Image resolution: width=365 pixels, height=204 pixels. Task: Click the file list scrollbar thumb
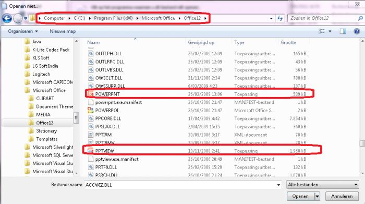362,143
